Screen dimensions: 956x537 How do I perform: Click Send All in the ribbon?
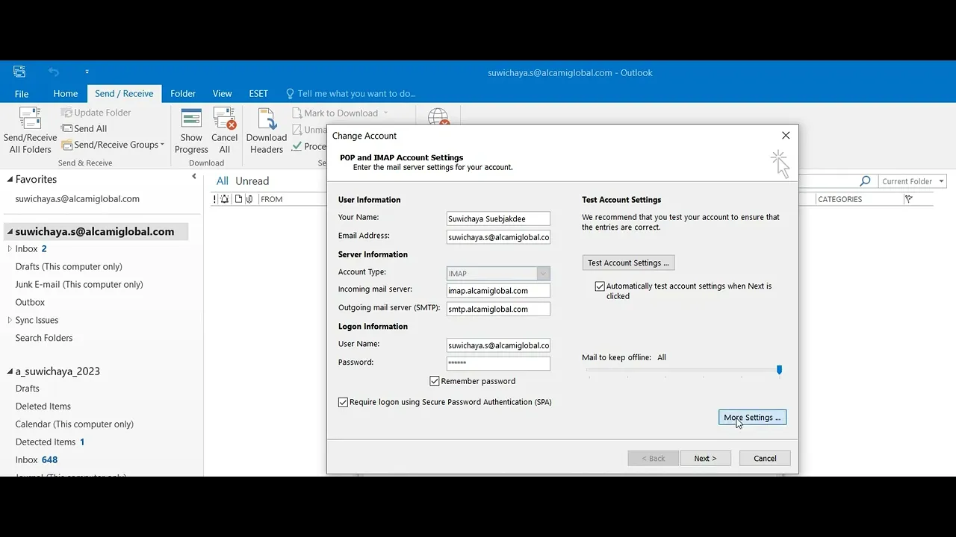(x=84, y=128)
